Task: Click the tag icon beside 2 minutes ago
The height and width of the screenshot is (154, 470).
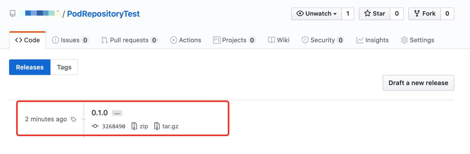Action: 73,119
